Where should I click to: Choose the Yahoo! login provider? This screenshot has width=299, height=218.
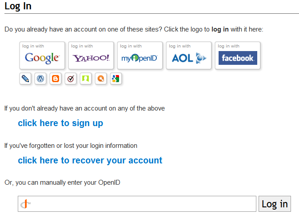point(91,55)
